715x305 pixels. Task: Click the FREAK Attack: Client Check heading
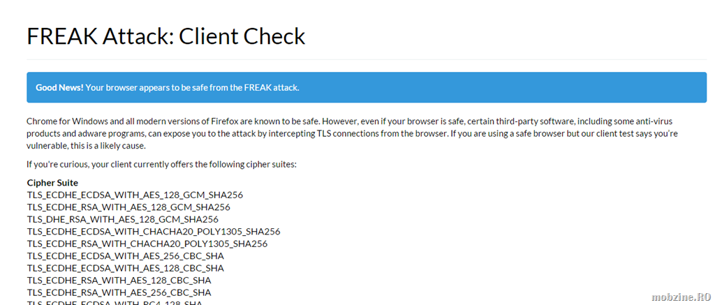point(166,36)
